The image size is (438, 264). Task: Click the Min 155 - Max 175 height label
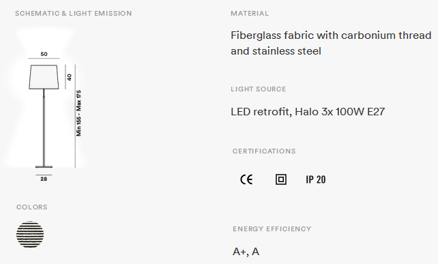point(78,113)
